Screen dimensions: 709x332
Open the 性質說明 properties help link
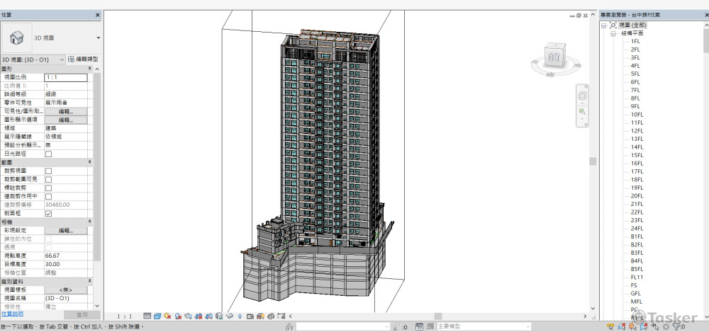pyautogui.click(x=12, y=314)
